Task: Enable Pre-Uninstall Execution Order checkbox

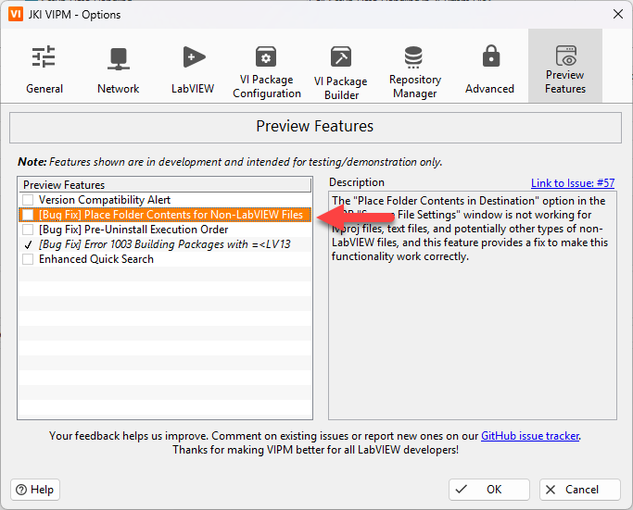Action: click(x=29, y=230)
